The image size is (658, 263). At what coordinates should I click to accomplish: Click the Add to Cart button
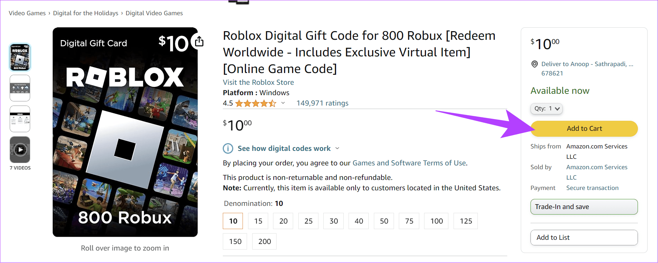coord(584,129)
